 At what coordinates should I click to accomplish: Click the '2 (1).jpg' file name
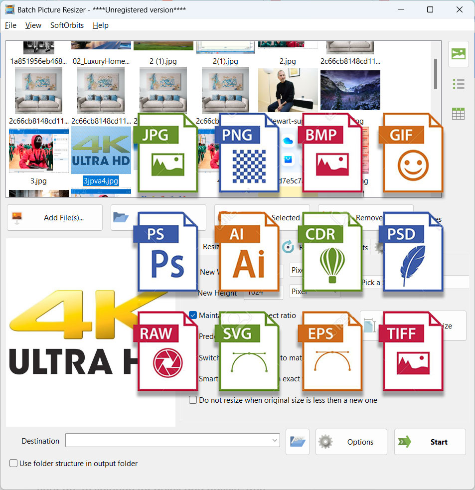click(x=163, y=61)
